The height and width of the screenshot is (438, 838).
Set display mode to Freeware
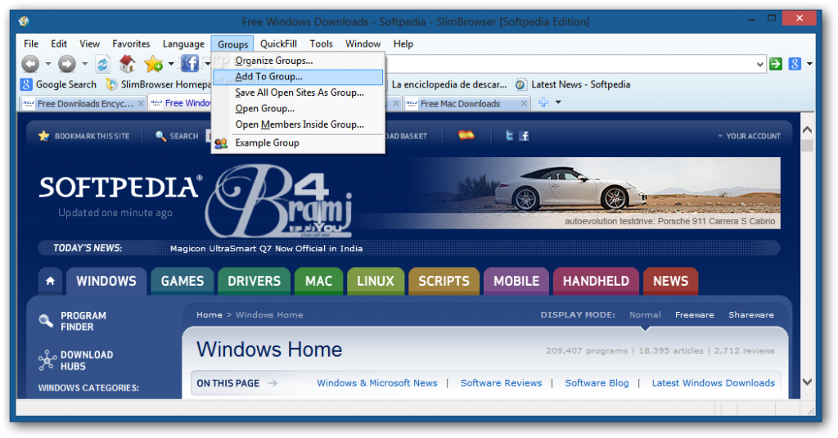point(694,315)
